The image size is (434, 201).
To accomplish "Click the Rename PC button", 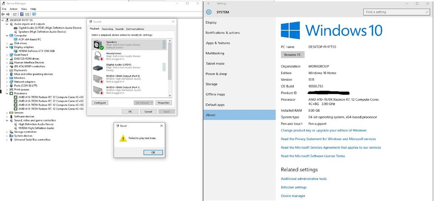I will pos(292,55).
